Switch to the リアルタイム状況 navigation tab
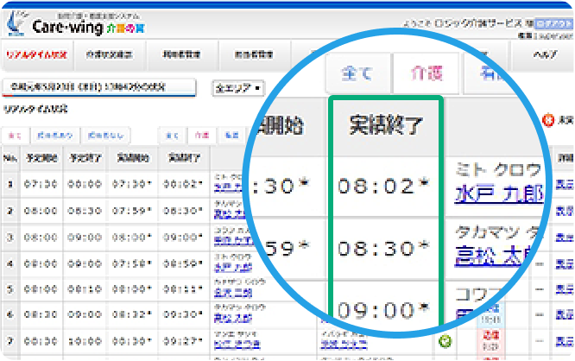The width and height of the screenshot is (575, 361). click(36, 55)
